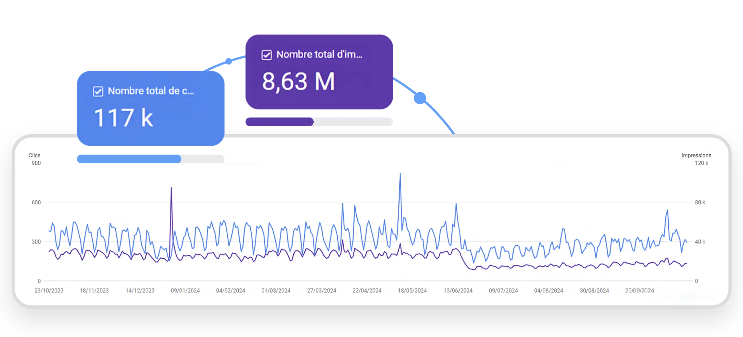Select the purple 8,63 M impressions card
743x337 pixels.
[x=319, y=72]
